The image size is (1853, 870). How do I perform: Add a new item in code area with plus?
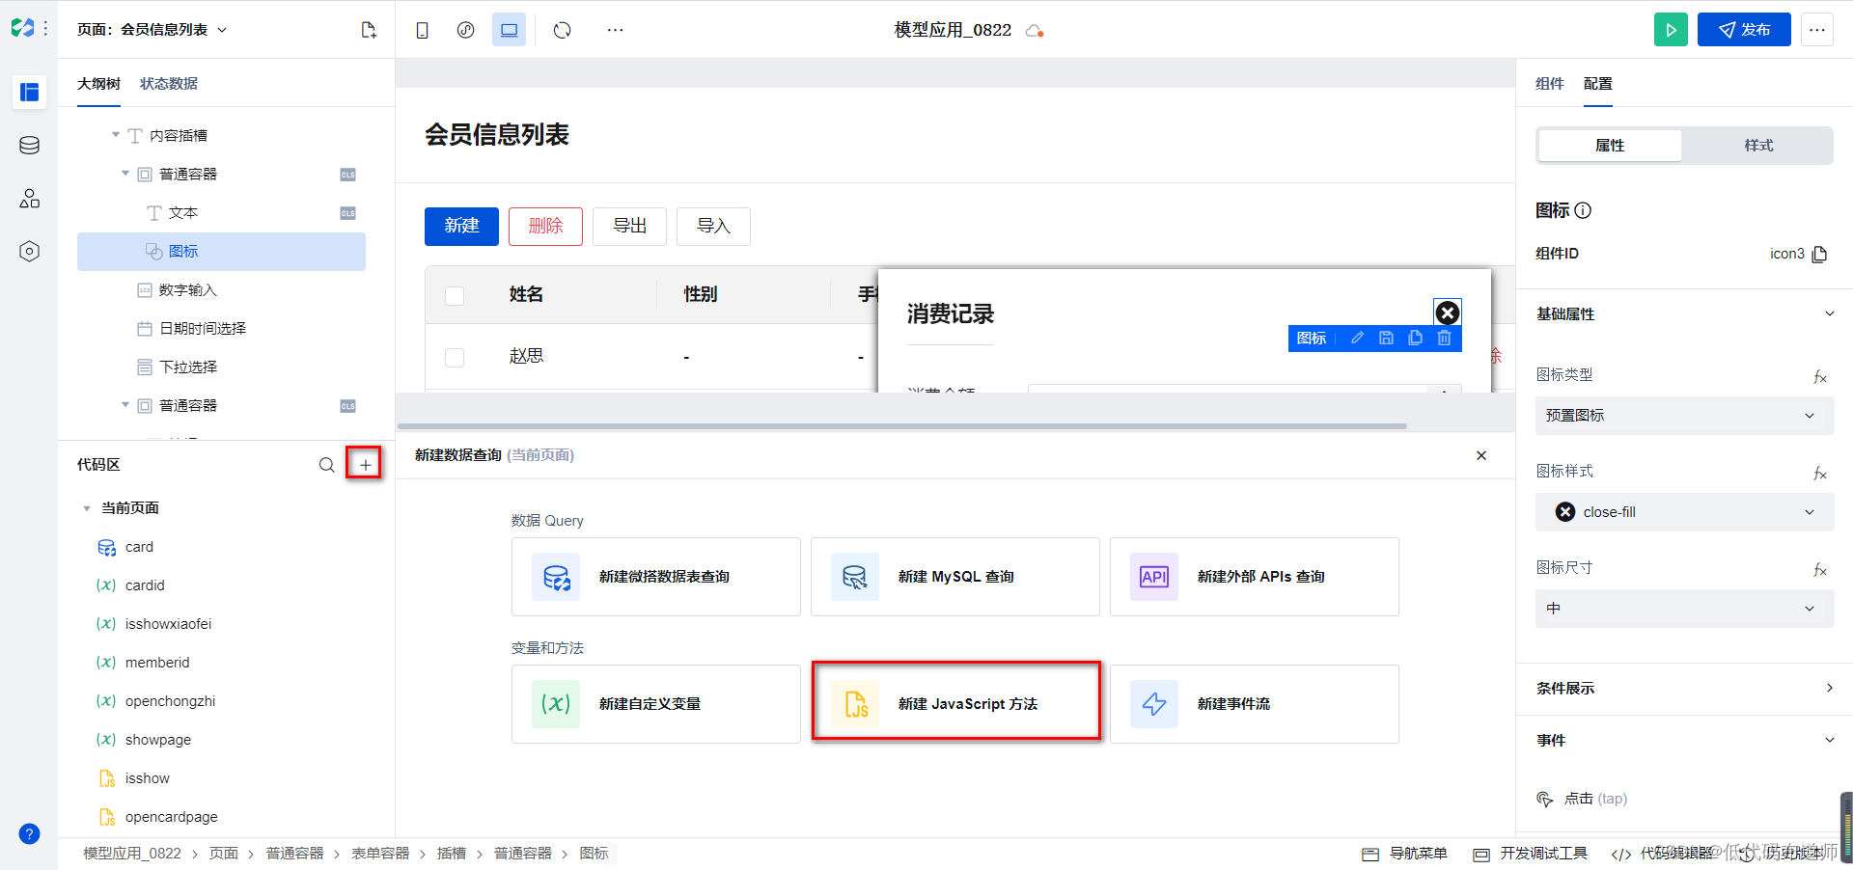(365, 465)
